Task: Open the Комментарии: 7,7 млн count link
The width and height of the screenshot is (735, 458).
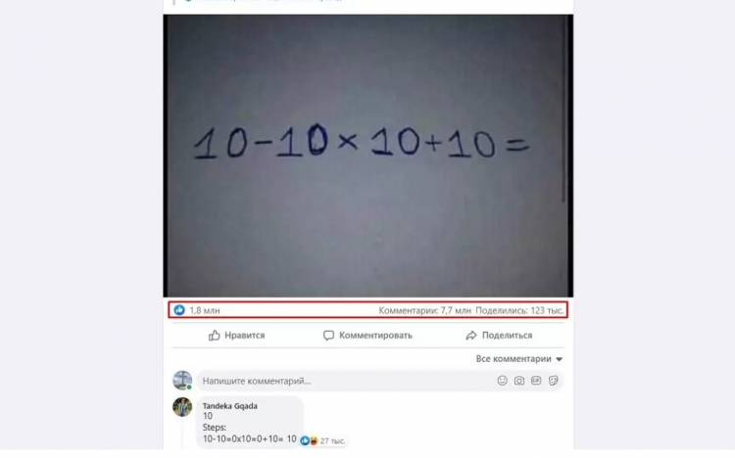Action: tap(424, 310)
